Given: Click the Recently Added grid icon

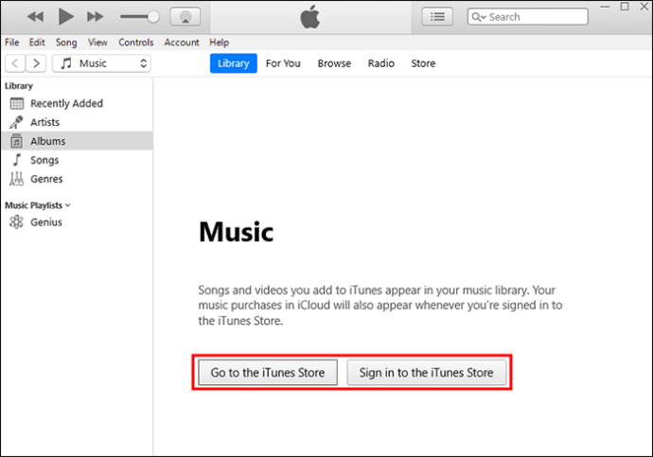Looking at the screenshot, I should point(17,103).
